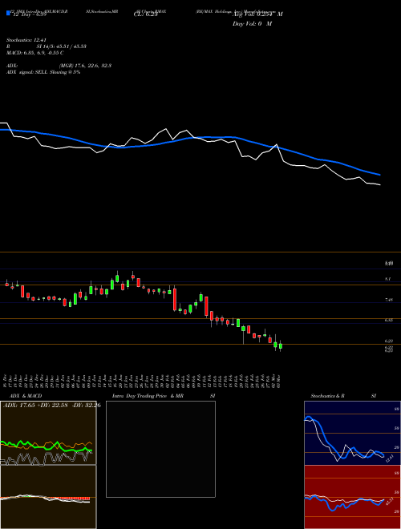Viewport: 401px width, 529px height.
Task: Click the 'CL: 6.23' closing price text
Action: [145, 14]
